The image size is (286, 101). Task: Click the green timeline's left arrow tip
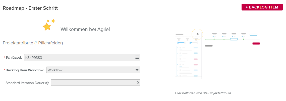206,39
